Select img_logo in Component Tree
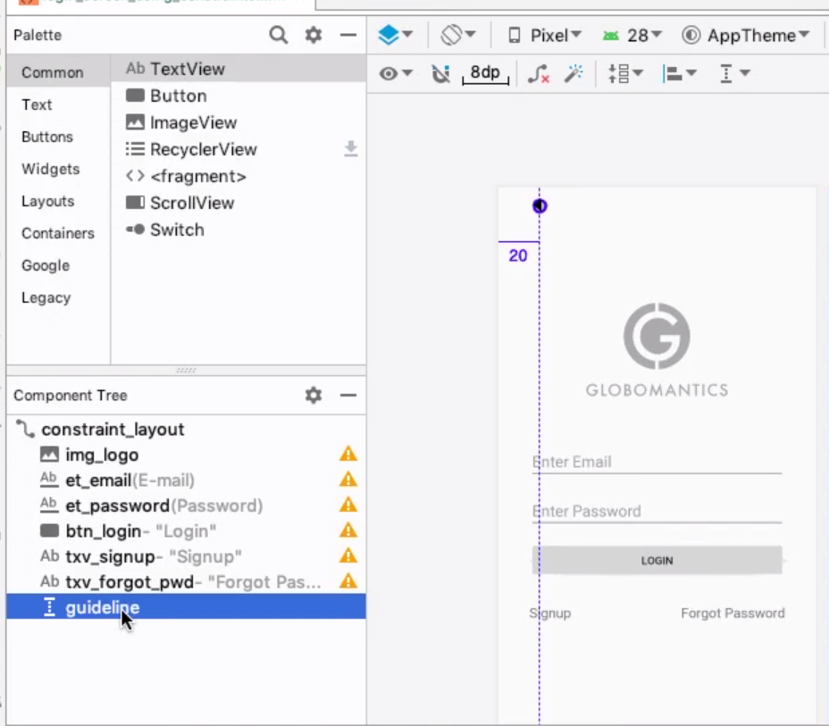This screenshot has width=829, height=726. [186, 455]
